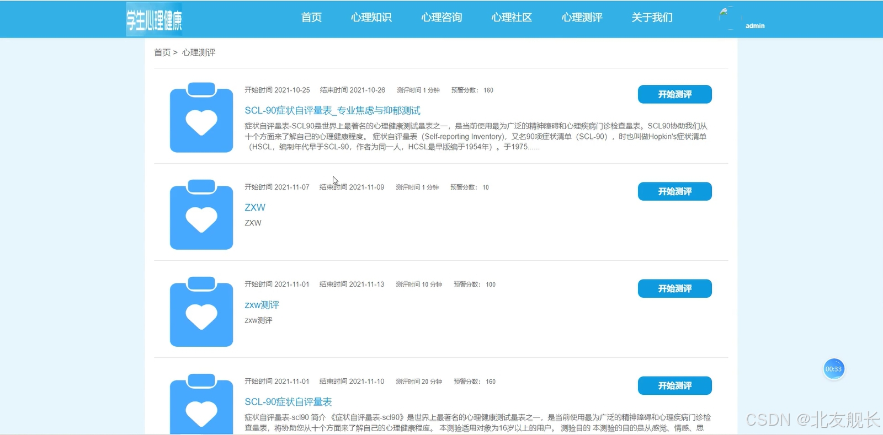Screen dimensions: 883x435
Task: Select the text 结束时间 2021-11-09
Action: coord(352,187)
